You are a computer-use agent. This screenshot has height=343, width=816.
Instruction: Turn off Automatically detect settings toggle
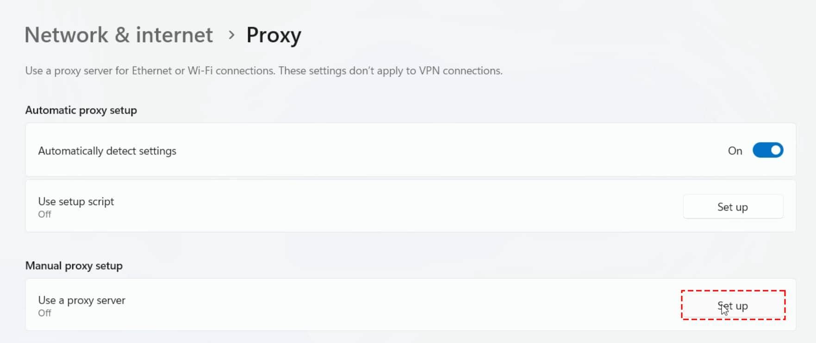point(767,150)
